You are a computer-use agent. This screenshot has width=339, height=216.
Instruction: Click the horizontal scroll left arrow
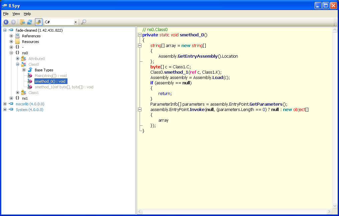tap(140, 211)
